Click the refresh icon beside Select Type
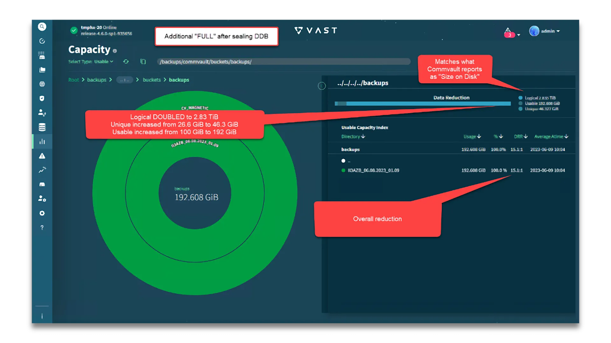Viewport: 611px width, 343px height. (x=126, y=61)
